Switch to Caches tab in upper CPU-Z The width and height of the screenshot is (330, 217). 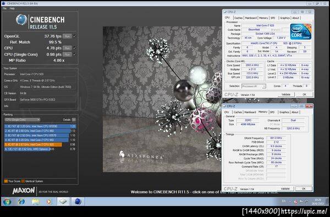point(239,18)
